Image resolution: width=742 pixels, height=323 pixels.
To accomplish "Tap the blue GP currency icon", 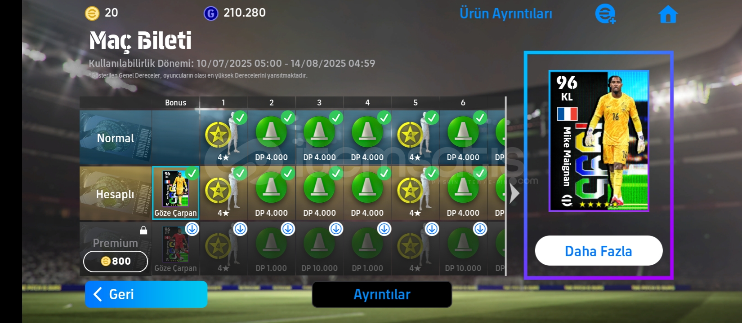I will coord(210,13).
